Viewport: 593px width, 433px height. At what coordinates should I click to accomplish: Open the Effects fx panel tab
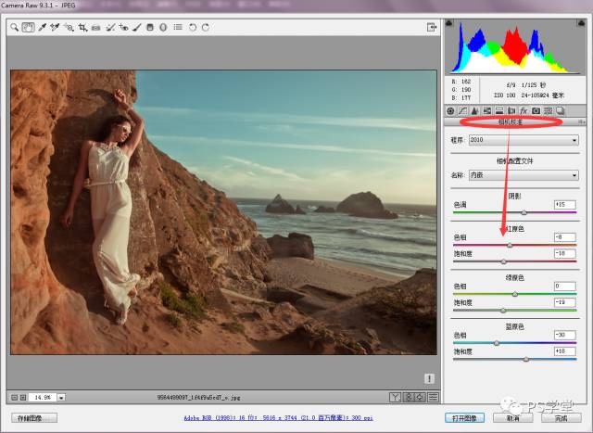(523, 111)
